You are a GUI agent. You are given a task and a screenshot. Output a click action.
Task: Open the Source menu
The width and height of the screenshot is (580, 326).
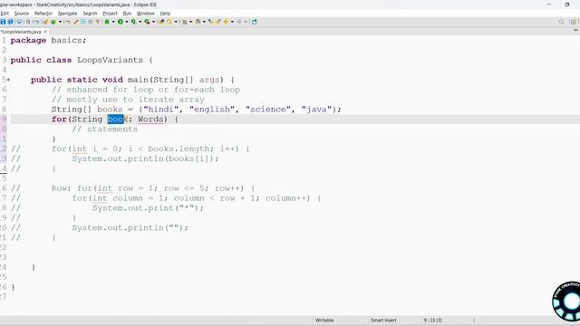22,14
